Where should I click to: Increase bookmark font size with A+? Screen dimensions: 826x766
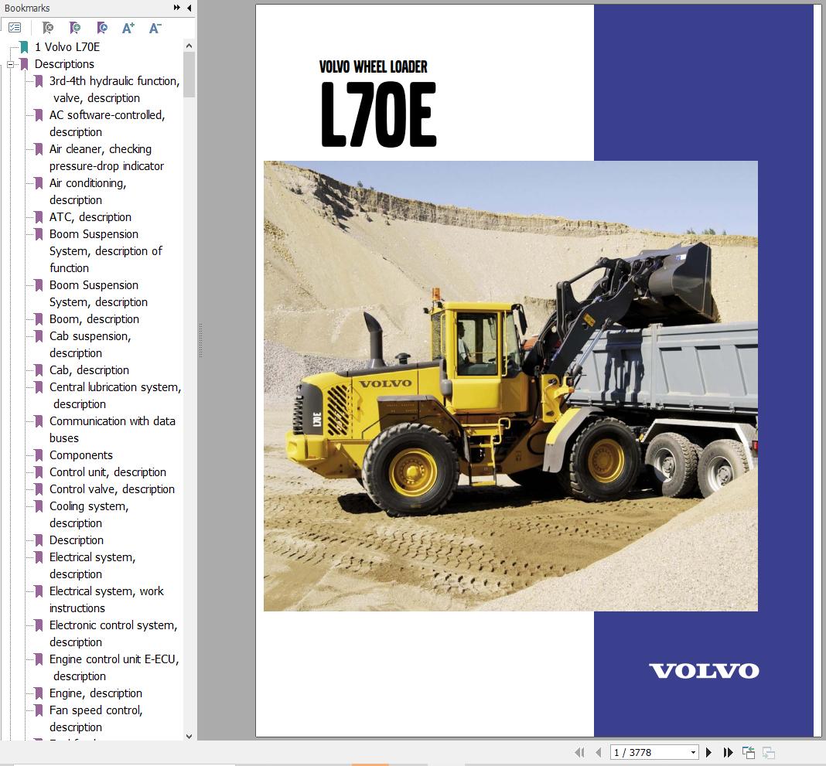click(x=128, y=28)
